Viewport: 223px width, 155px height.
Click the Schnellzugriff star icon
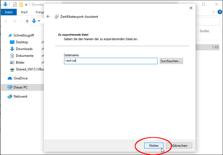click(x=10, y=35)
